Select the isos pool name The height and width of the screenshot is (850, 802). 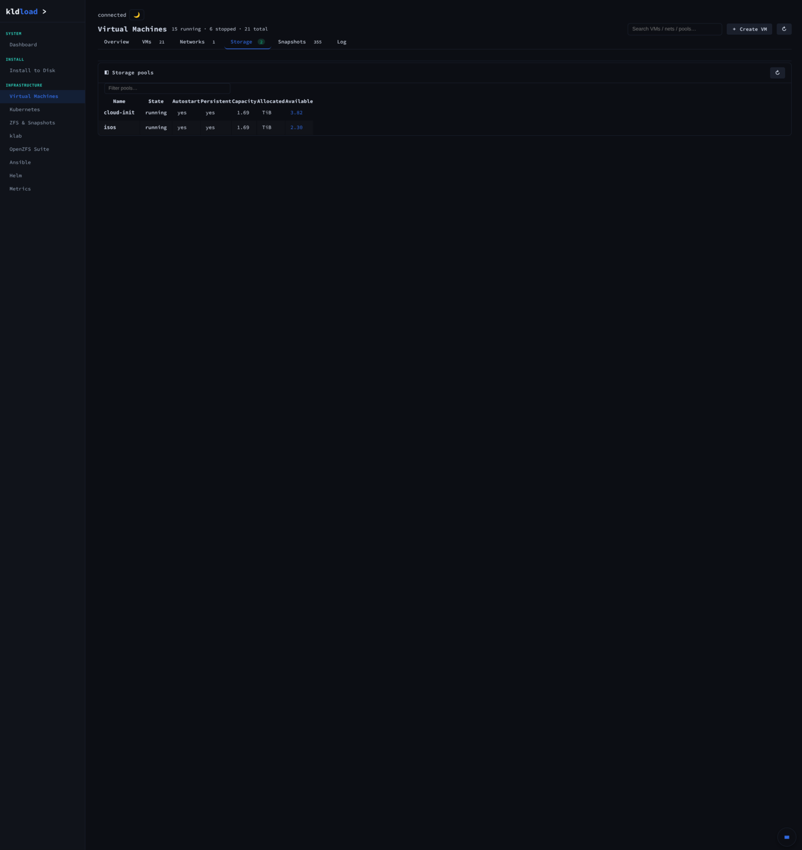tap(110, 127)
